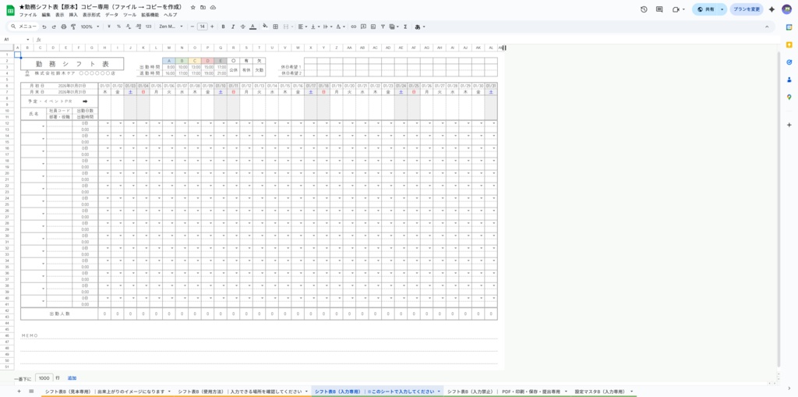
Task: Add a new sheet
Action: click(x=19, y=391)
